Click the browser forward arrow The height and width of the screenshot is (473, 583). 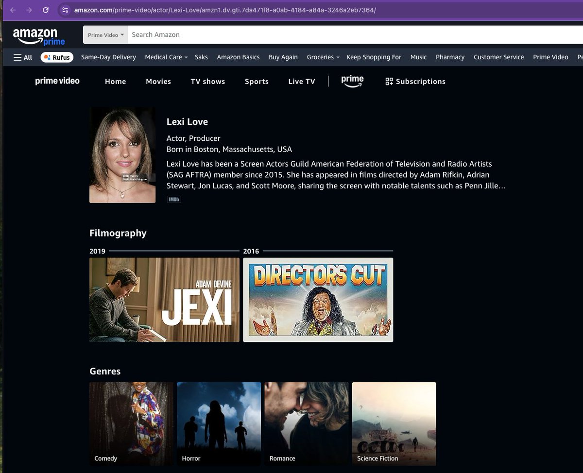(29, 10)
